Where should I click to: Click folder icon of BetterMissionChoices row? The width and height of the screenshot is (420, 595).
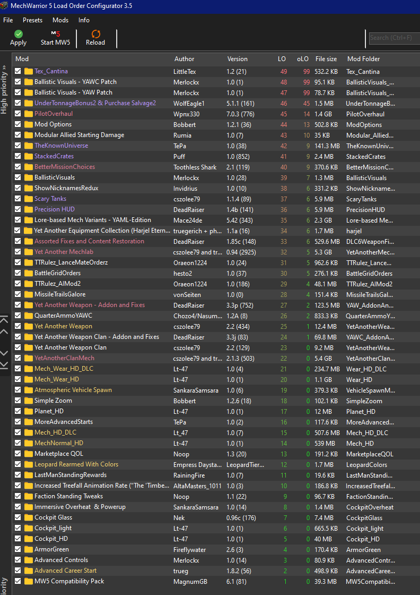29,167
